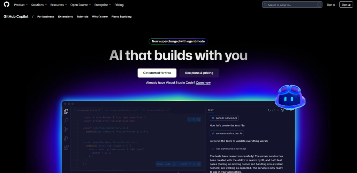
Task: Open Source Control branch icon in editor sidebar
Action: point(66,129)
